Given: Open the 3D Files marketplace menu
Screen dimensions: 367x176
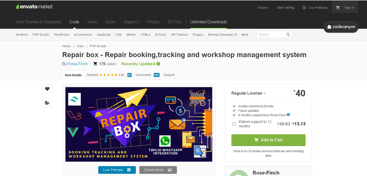Looking at the screenshot, I should coord(175,22).
